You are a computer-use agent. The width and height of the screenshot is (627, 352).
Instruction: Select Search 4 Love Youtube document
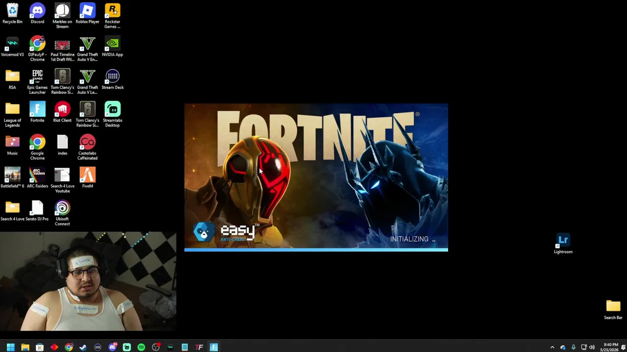pos(62,180)
